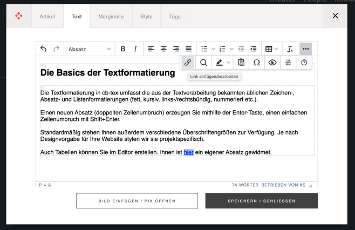Click the undo arrow in the toolbar
Viewport: 355px width, 230px height.
[44, 49]
